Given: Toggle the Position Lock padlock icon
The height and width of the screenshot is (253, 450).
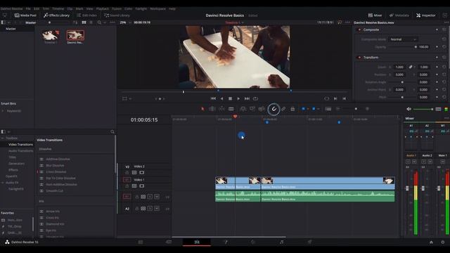Looking at the screenshot, I should tap(292, 109).
